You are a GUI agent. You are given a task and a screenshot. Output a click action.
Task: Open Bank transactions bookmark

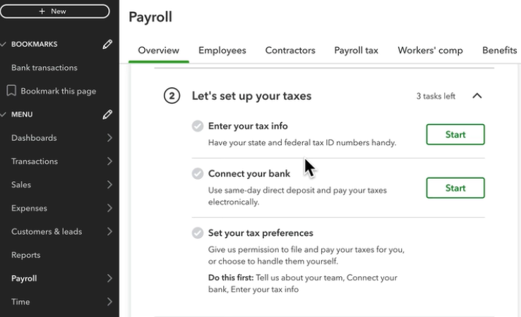pos(44,68)
